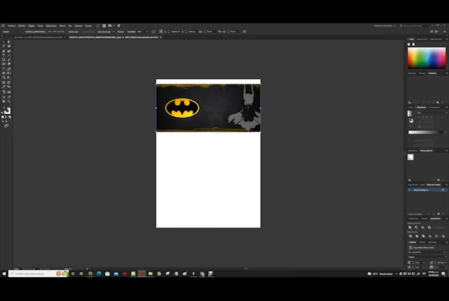Pick the Zoom tool magnifier

pos(8,101)
